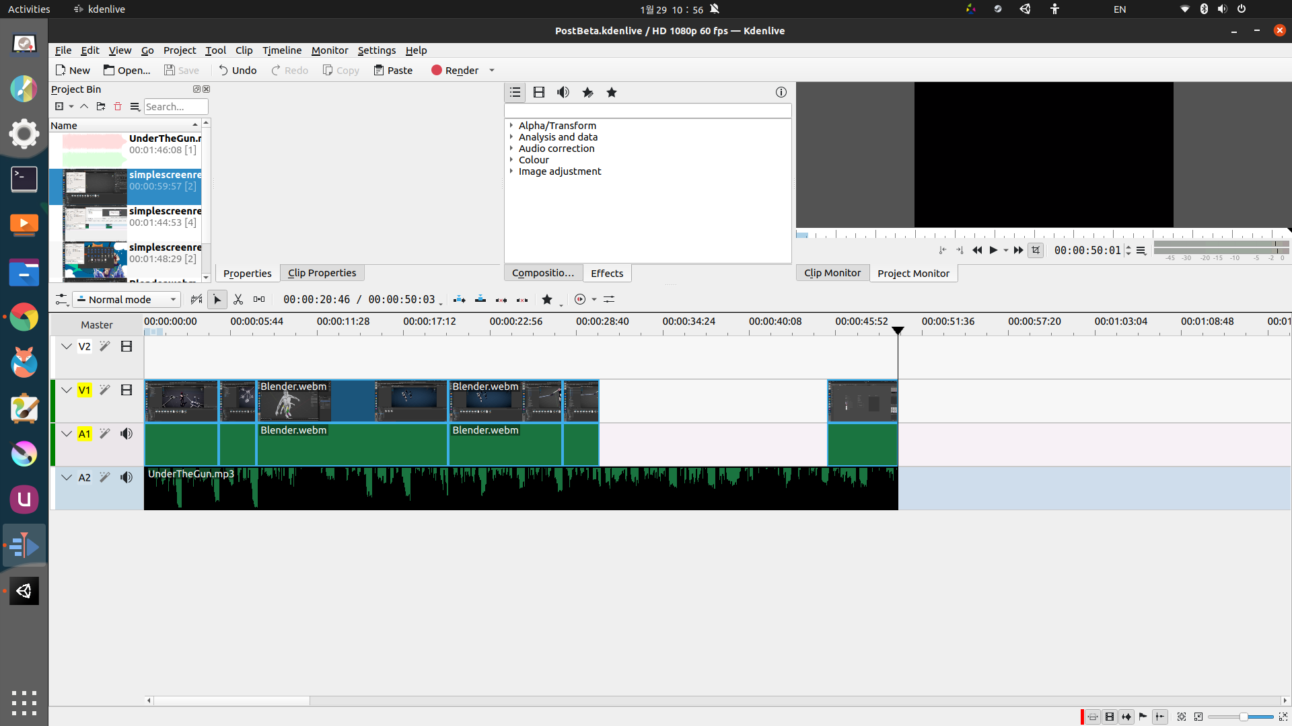Viewport: 1292px width, 726px height.
Task: Collapse the A1 track
Action: (x=67, y=434)
